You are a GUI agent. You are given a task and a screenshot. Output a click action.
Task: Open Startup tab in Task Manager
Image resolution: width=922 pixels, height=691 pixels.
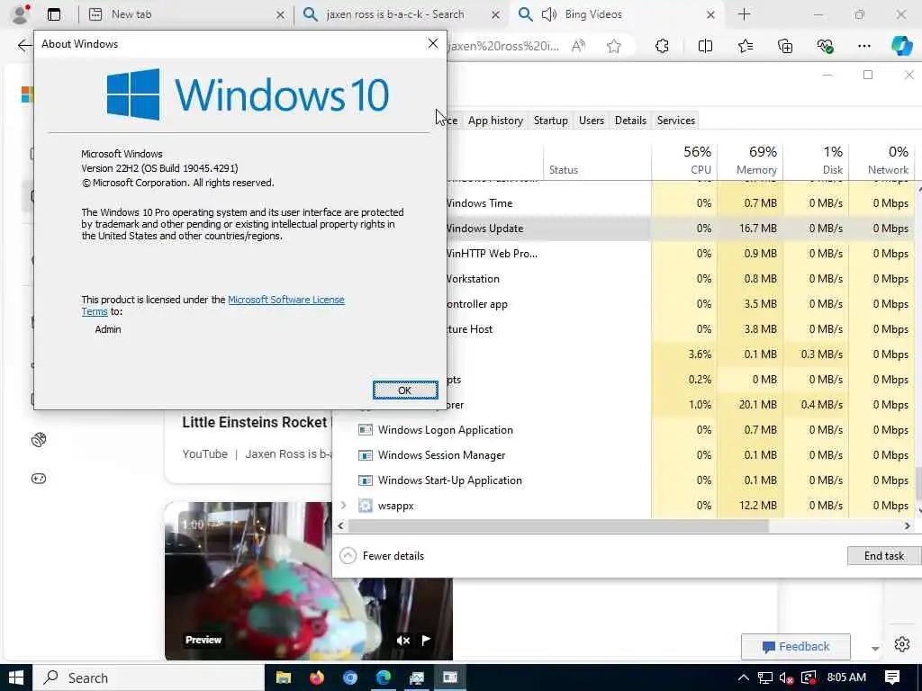coord(550,121)
